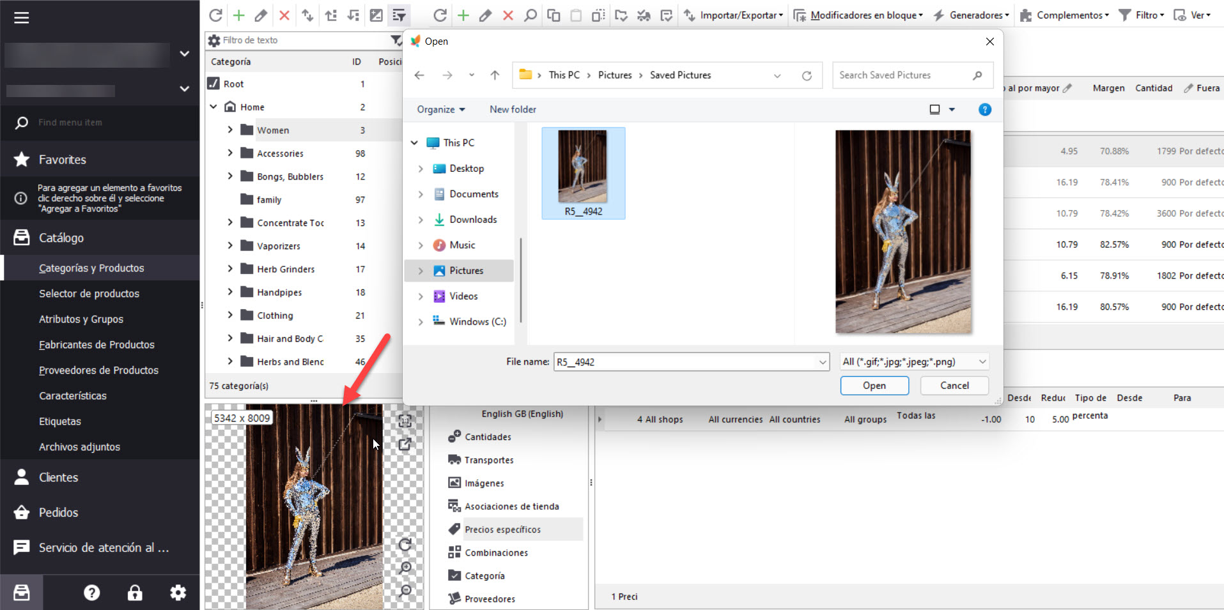Viewport: 1224px width, 610px height.
Task: Click the help question mark icon in the bottom sidebar
Action: [92, 593]
